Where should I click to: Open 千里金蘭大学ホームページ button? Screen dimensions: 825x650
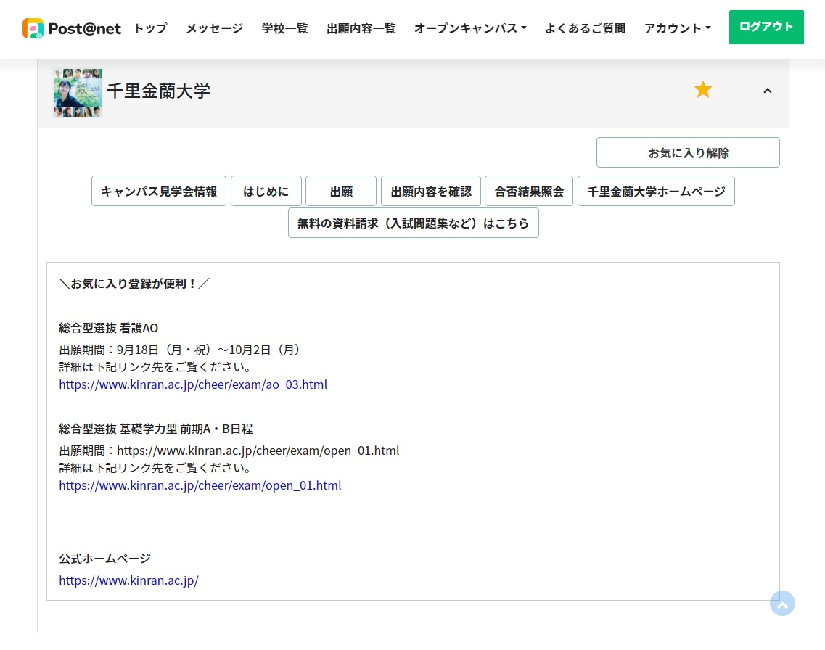click(656, 191)
